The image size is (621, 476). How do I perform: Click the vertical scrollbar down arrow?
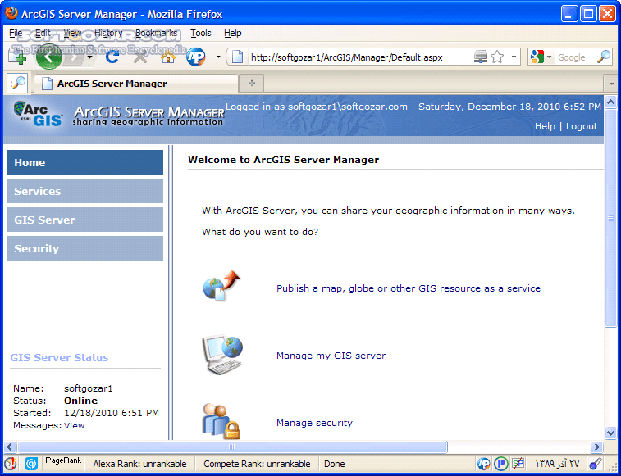click(x=610, y=433)
